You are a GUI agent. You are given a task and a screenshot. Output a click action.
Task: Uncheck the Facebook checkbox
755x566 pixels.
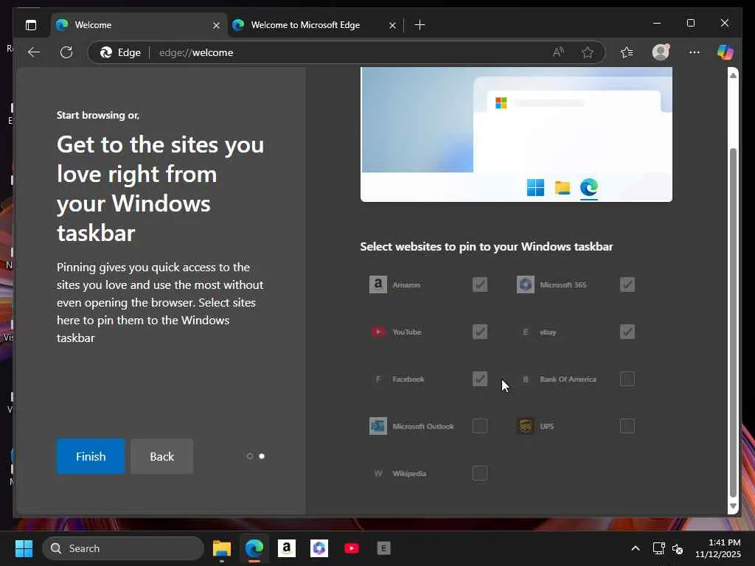click(479, 379)
